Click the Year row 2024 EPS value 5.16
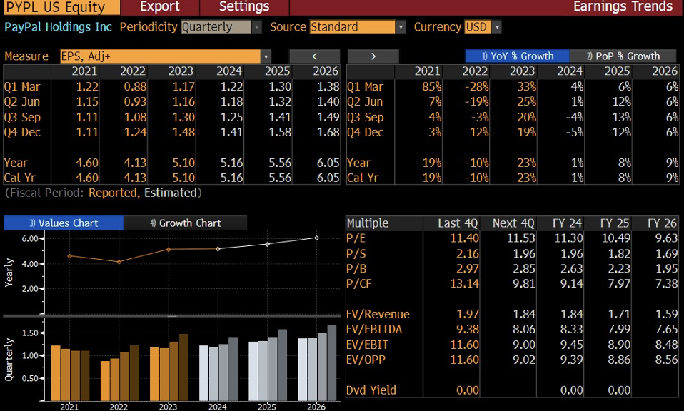The height and width of the screenshot is (411, 684). 231,163
